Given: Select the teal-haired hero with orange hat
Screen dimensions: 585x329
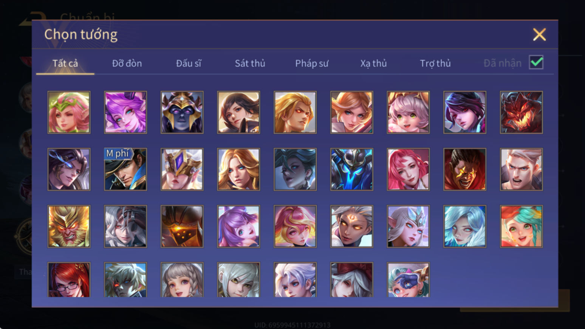Looking at the screenshot, I should point(521,226).
